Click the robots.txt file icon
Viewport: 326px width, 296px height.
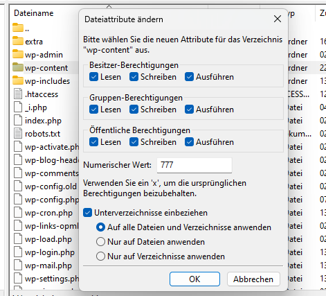(x=18, y=133)
